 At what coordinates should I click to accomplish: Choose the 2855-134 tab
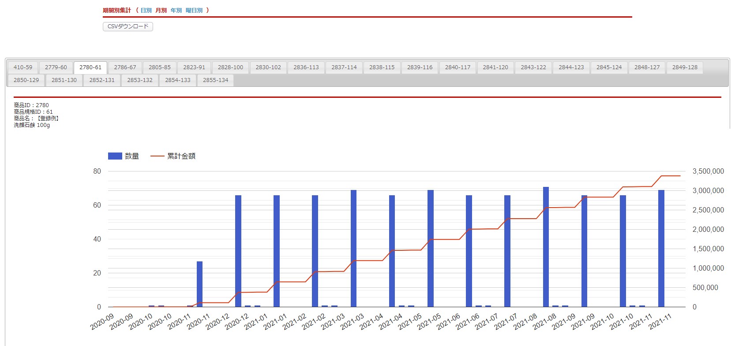click(215, 80)
